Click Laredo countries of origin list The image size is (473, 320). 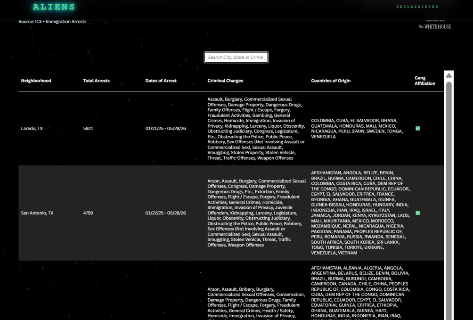click(357, 128)
